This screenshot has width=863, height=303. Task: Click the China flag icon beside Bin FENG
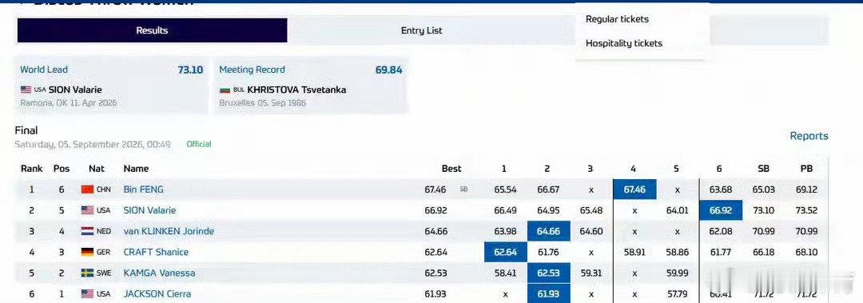[x=87, y=189]
